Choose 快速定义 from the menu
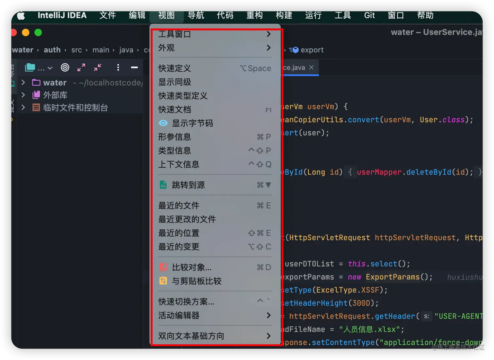The image size is (494, 360). (x=215, y=68)
